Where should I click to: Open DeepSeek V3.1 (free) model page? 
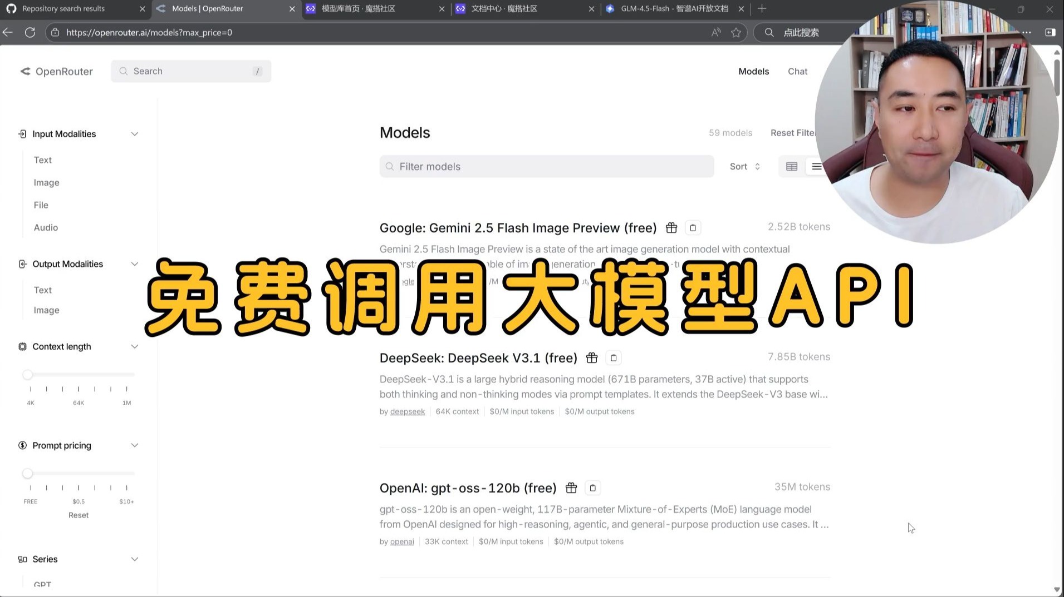click(478, 358)
